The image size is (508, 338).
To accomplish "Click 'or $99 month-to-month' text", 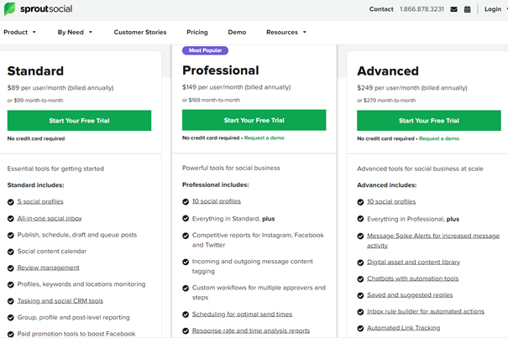I will [35, 101].
